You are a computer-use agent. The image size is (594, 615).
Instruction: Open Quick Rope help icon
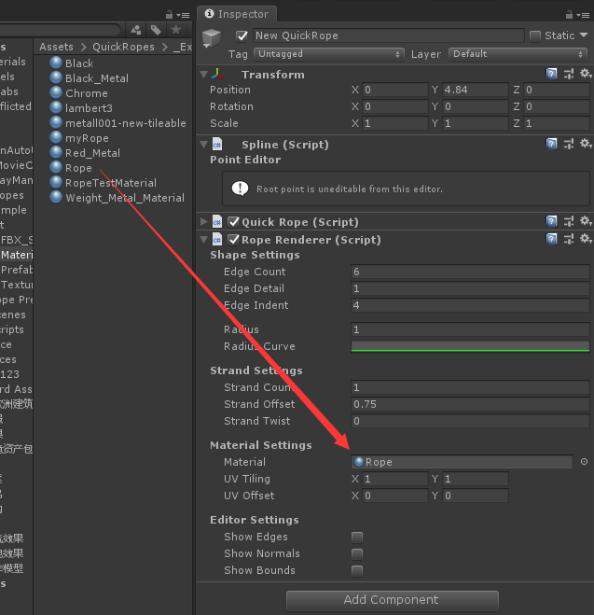tap(552, 221)
